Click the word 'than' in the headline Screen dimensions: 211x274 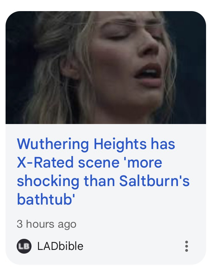pyautogui.click(x=99, y=181)
